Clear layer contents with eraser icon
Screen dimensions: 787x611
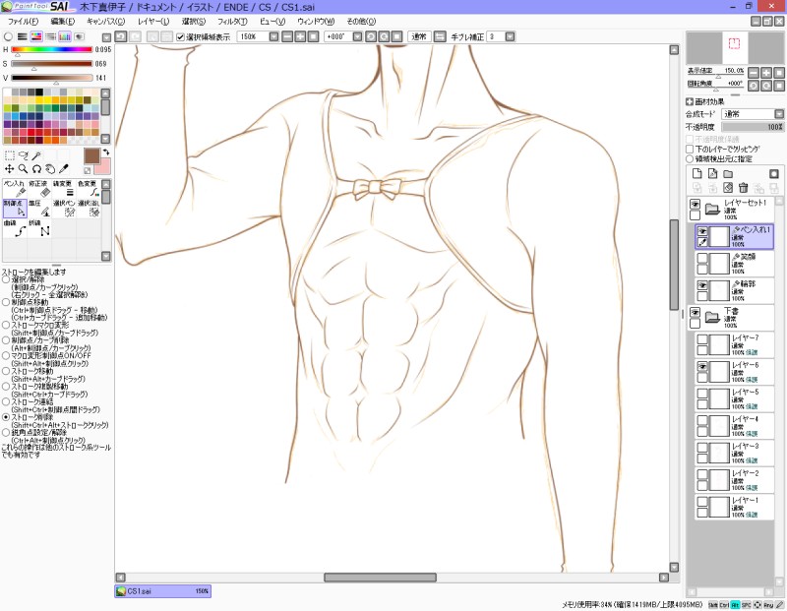click(728, 188)
